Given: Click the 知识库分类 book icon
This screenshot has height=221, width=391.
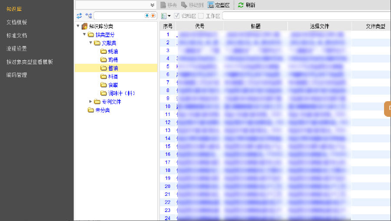Looking at the screenshot, I should click(x=85, y=26).
